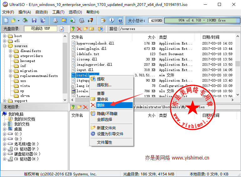Open the 文件(F) menu
Screen dimensions: 241x177
coord(8,12)
